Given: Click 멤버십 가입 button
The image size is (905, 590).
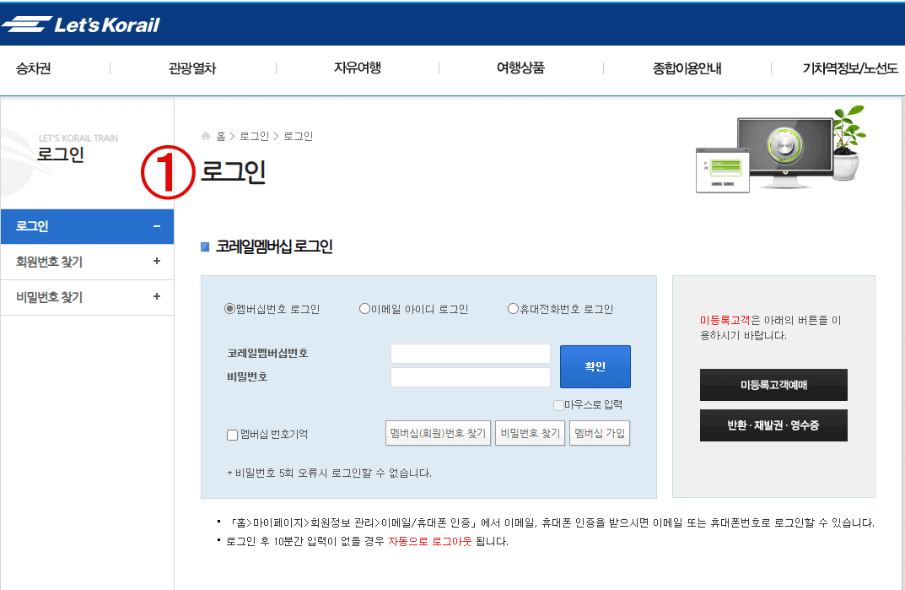Looking at the screenshot, I should [x=600, y=433].
